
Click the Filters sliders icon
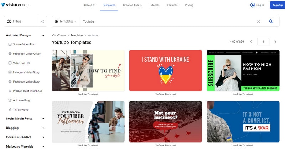tap(9, 21)
